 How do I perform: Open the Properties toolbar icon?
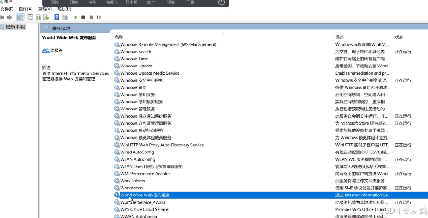30,17
